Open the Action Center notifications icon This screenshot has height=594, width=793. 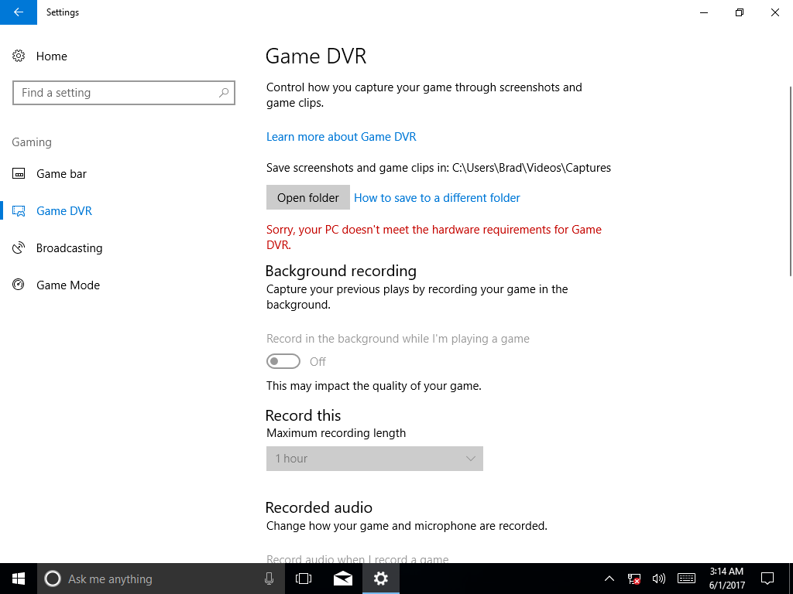(x=767, y=579)
